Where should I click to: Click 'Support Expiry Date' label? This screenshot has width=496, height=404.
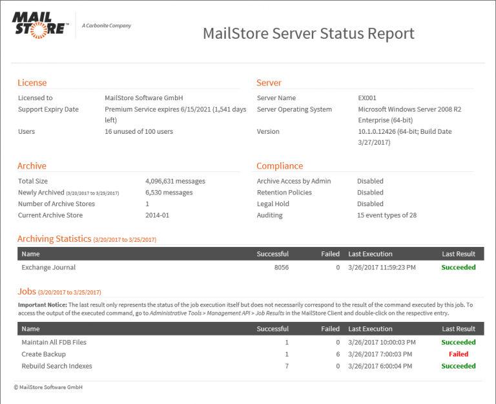coord(48,109)
